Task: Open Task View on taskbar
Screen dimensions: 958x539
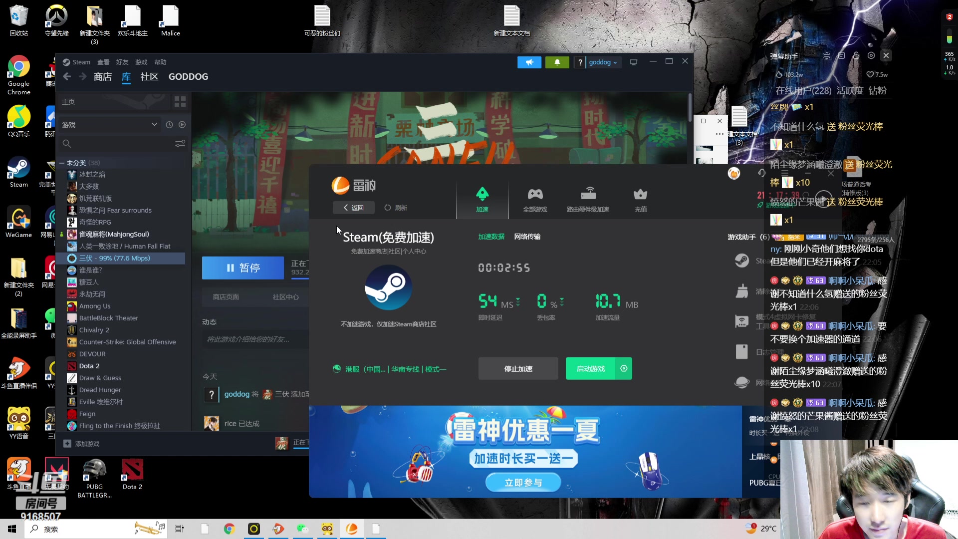Action: point(180,529)
